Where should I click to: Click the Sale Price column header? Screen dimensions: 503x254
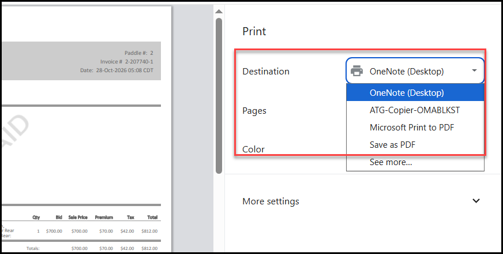pos(78,218)
